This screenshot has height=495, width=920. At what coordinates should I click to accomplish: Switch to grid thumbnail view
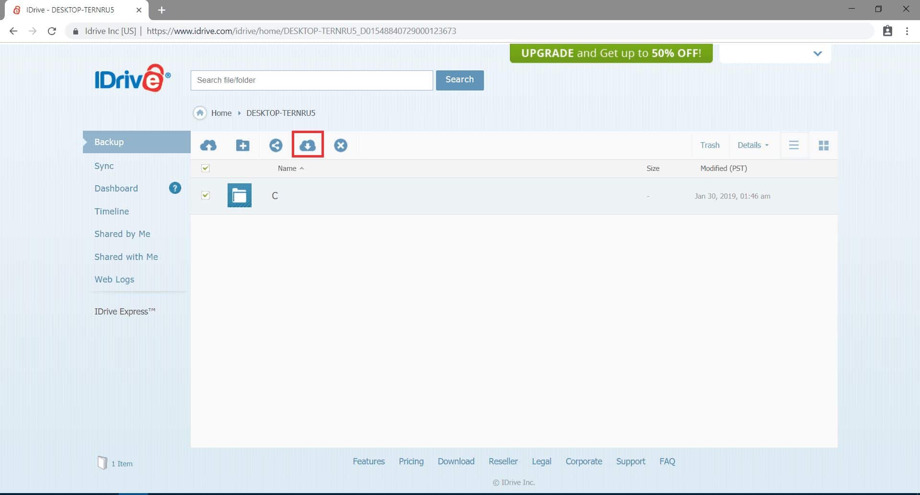pyautogui.click(x=824, y=145)
